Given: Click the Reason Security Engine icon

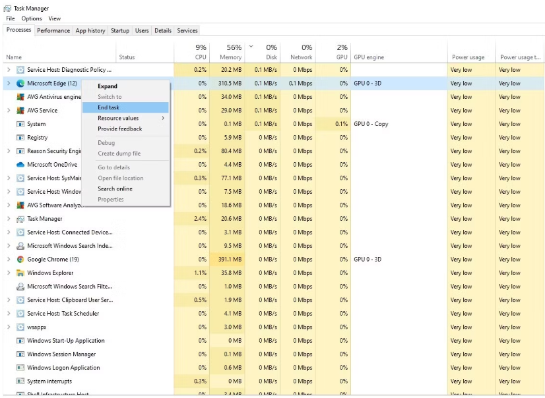Looking at the screenshot, I should pos(20,151).
